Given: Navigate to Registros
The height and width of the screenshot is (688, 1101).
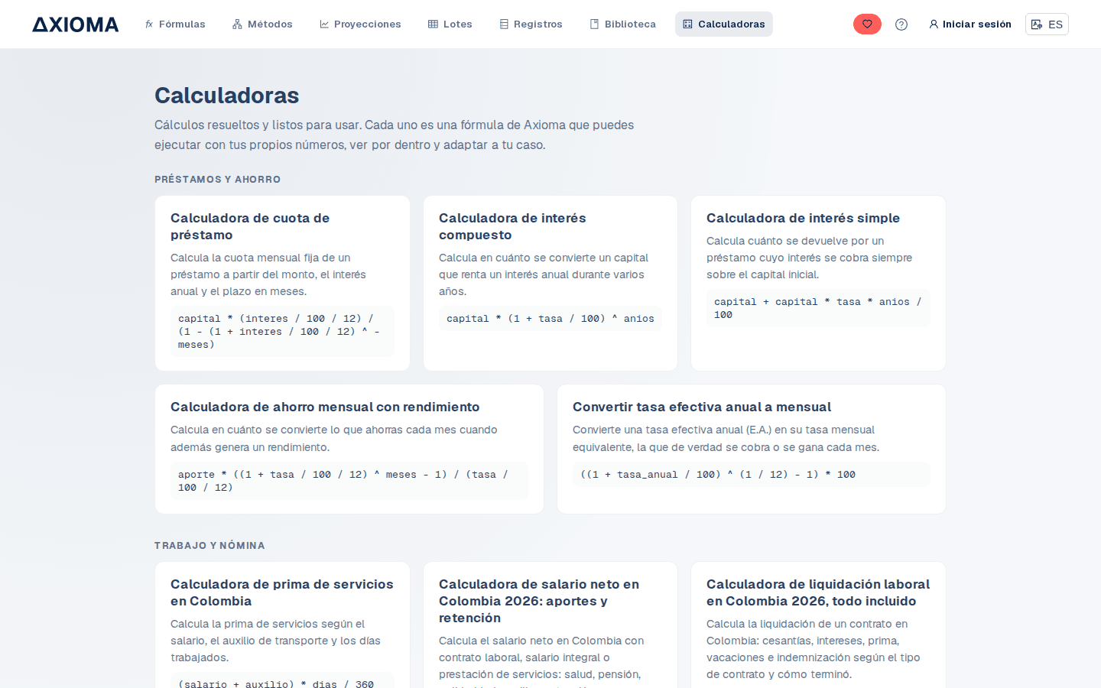Looking at the screenshot, I should coord(531,24).
